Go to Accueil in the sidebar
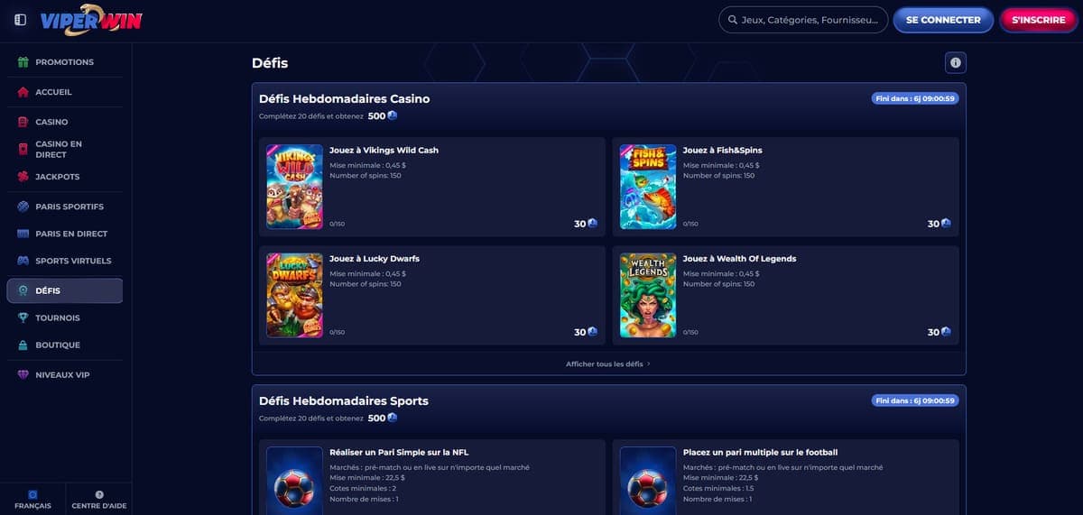The image size is (1083, 515). [x=65, y=92]
